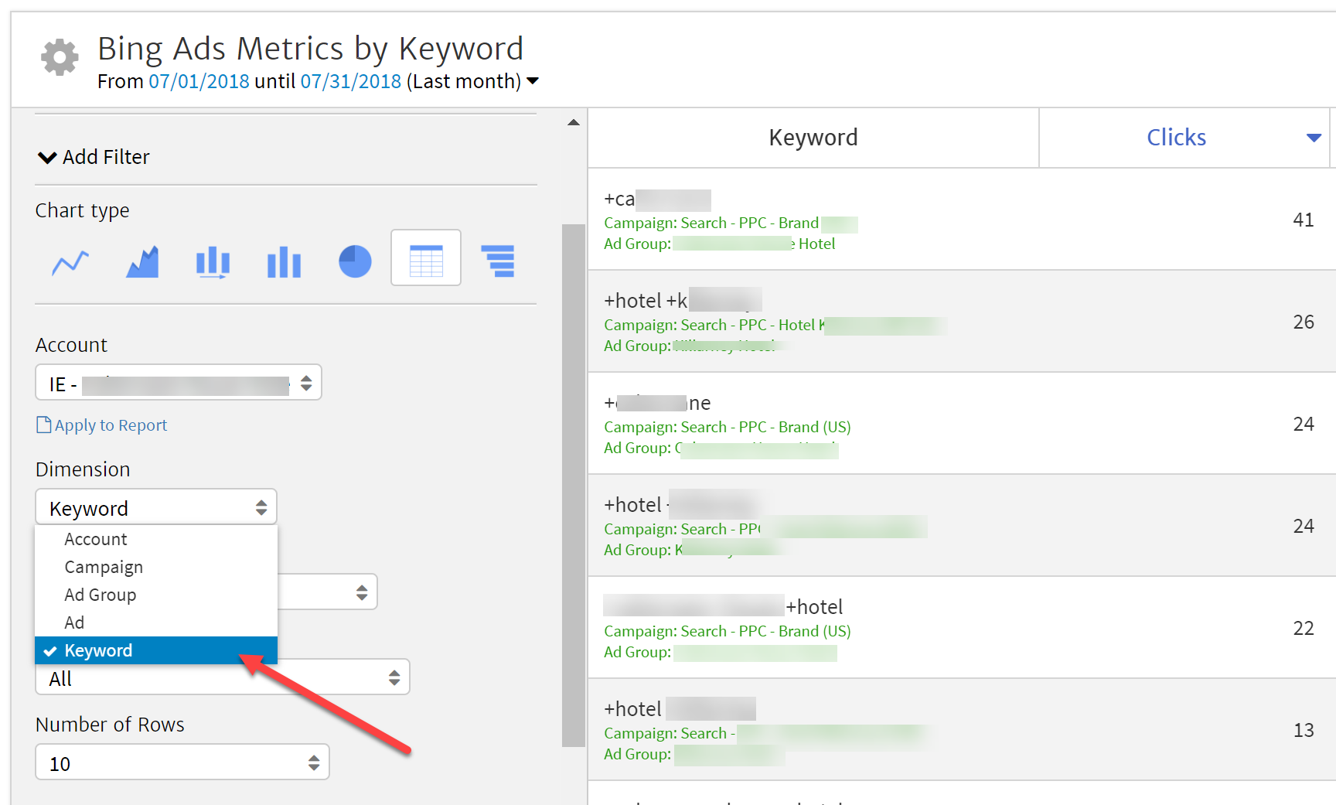Viewport: 1336px width, 805px height.
Task: Open the widget settings gear icon
Action: coord(60,57)
